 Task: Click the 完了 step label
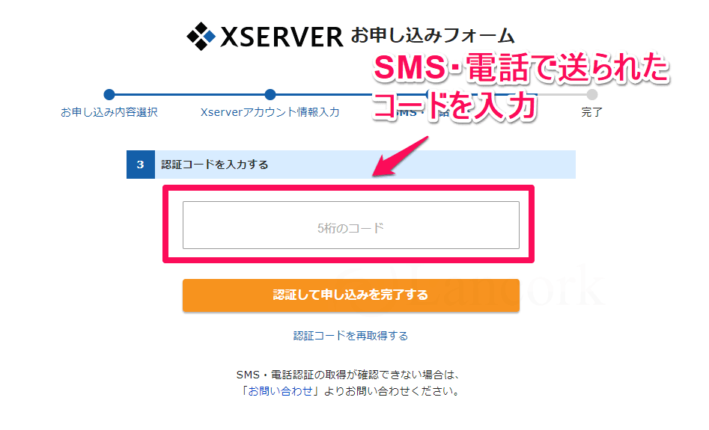click(592, 112)
